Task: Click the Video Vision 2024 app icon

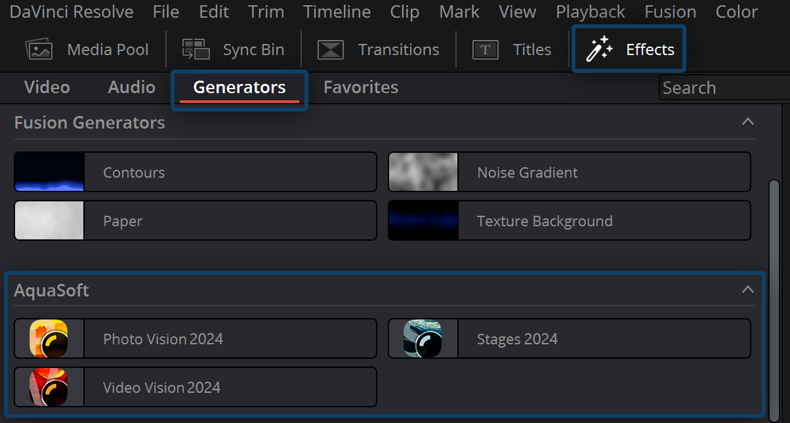Action: click(x=49, y=387)
